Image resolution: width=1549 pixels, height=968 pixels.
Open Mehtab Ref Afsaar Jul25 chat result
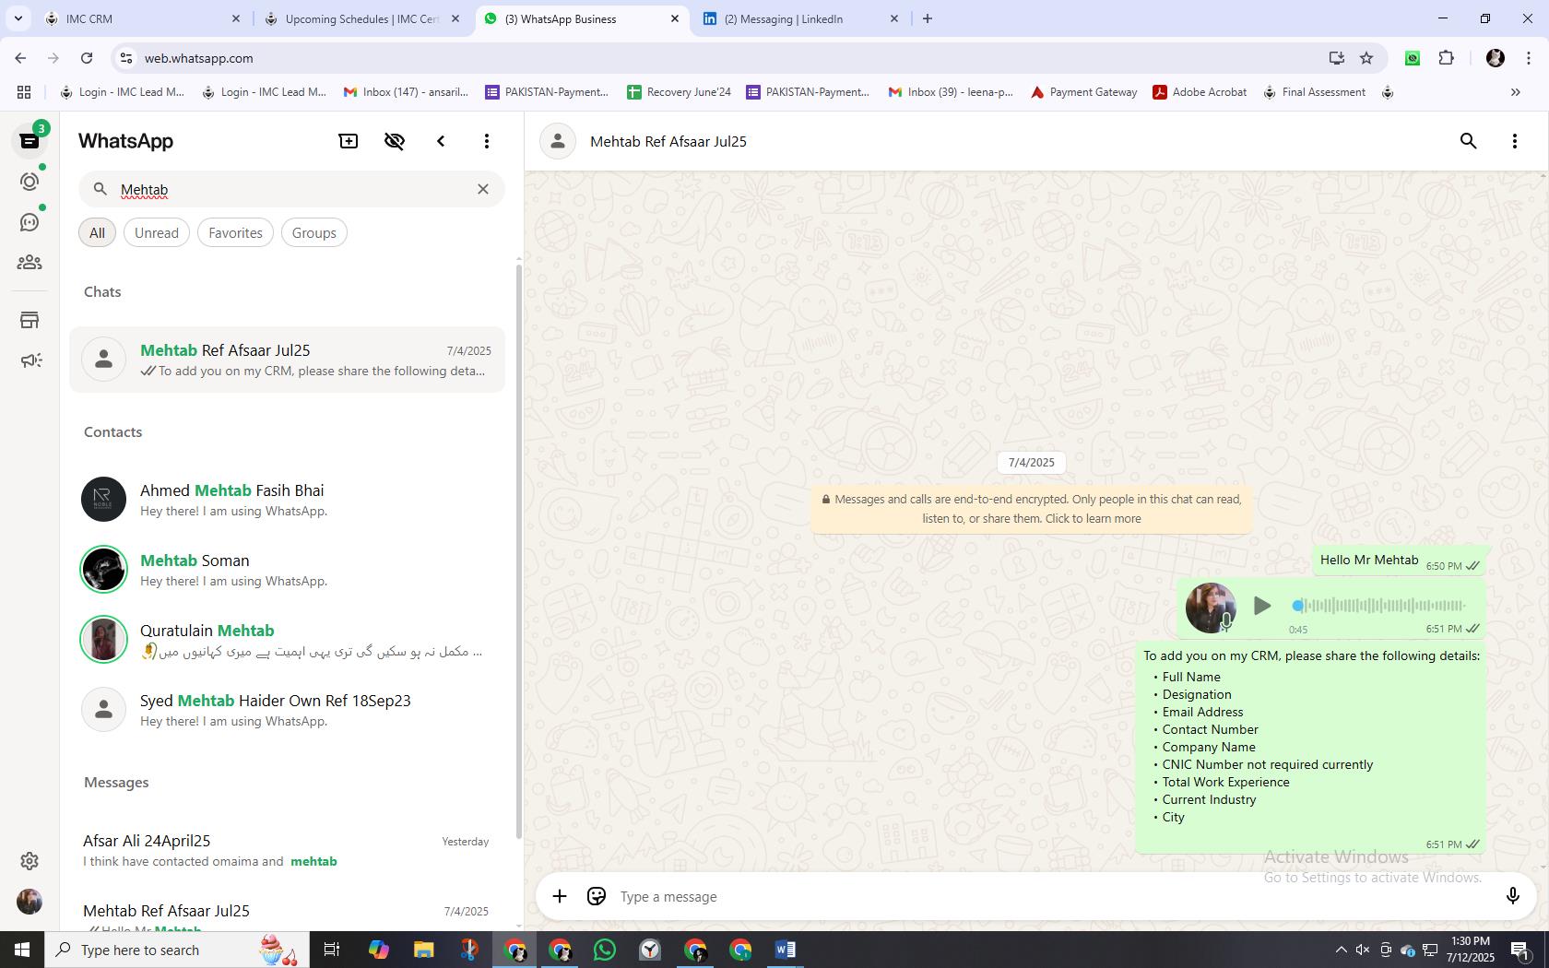pos(288,360)
